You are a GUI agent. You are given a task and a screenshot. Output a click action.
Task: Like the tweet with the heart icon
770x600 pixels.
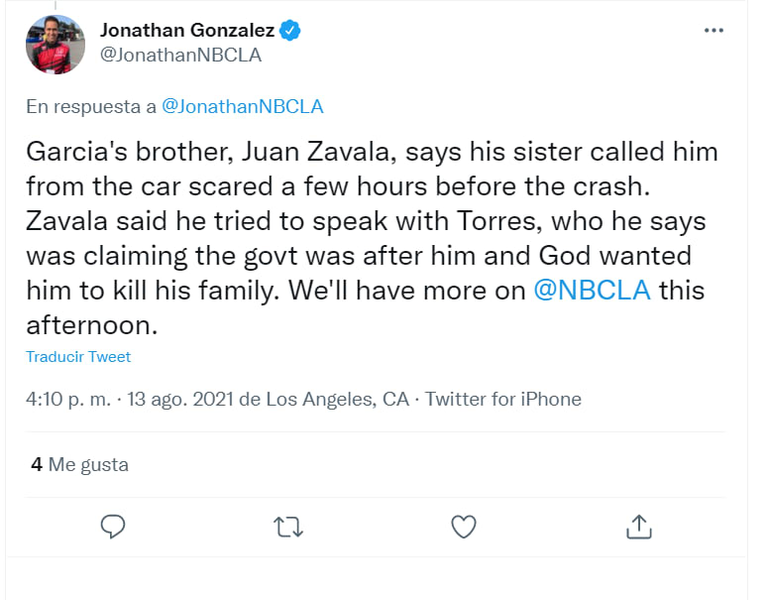pyautogui.click(x=464, y=526)
